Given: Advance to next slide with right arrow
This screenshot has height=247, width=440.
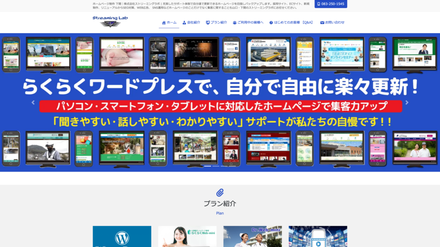Looking at the screenshot, I should [407, 102].
